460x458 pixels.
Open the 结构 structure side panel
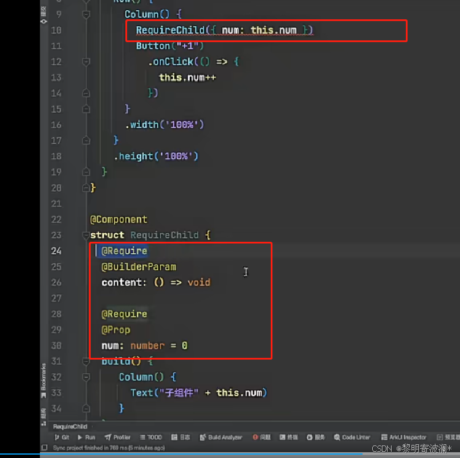tap(44, 416)
